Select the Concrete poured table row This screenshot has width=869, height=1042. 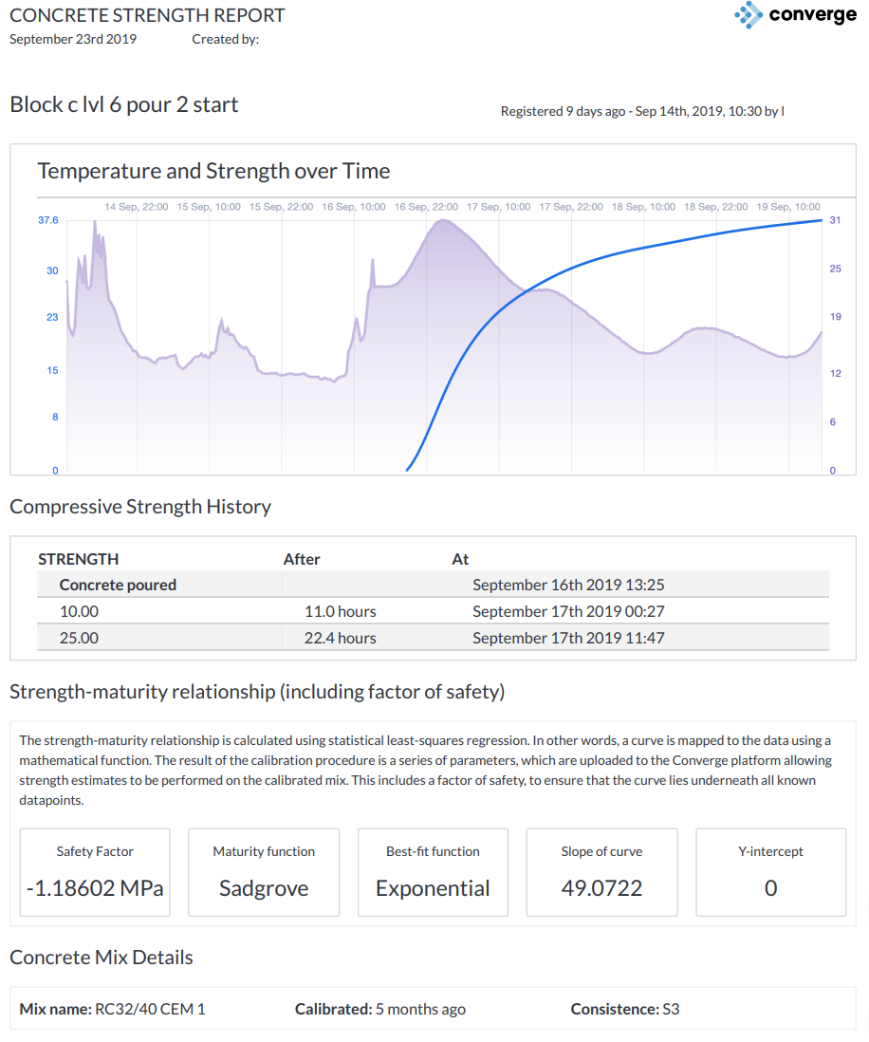(x=433, y=585)
